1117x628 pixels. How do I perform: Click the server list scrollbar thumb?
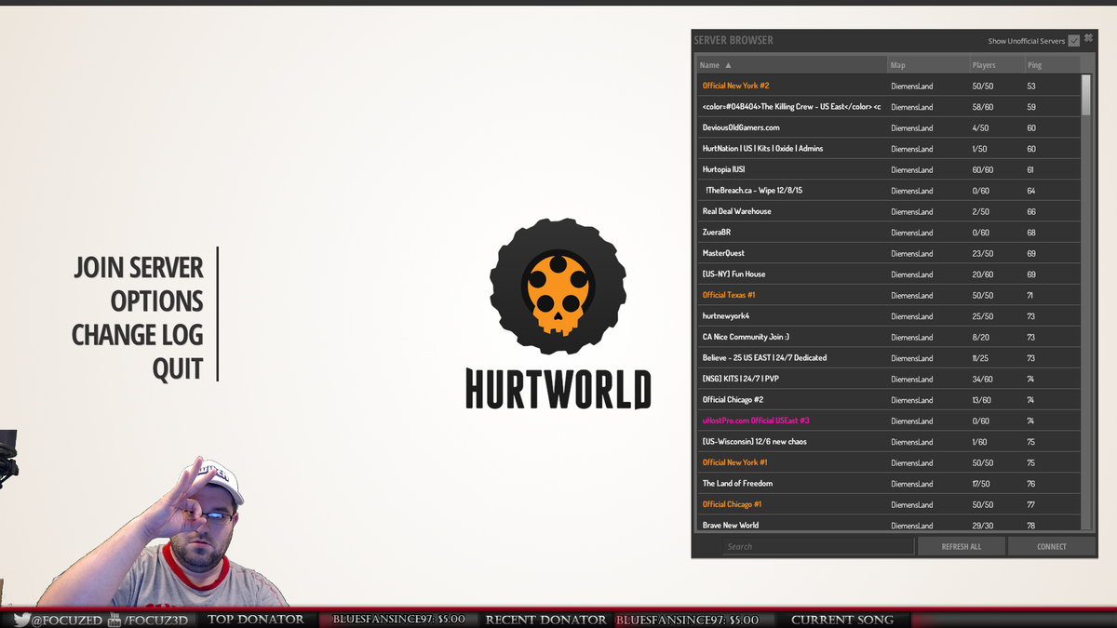1086,94
